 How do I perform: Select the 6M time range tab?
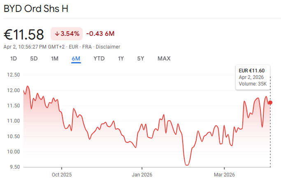(x=76, y=58)
